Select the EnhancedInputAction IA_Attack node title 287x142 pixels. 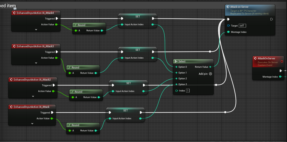point(32,107)
